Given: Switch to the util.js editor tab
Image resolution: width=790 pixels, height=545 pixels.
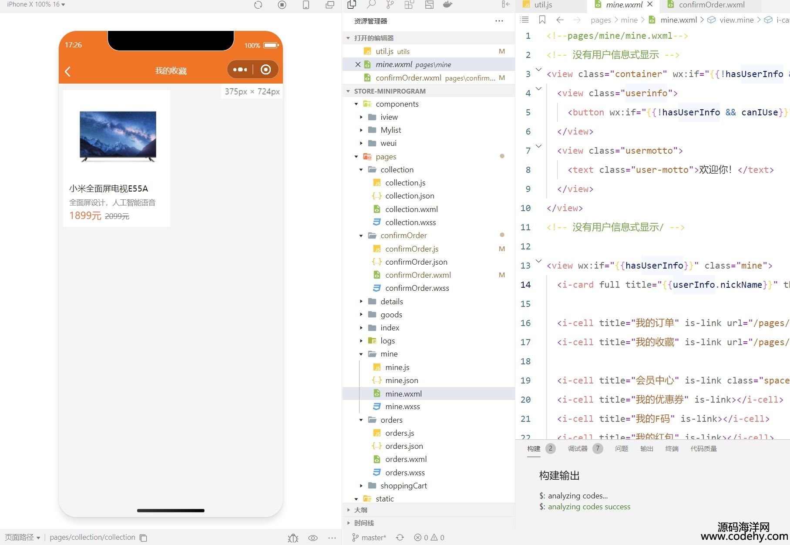Looking at the screenshot, I should [x=543, y=5].
